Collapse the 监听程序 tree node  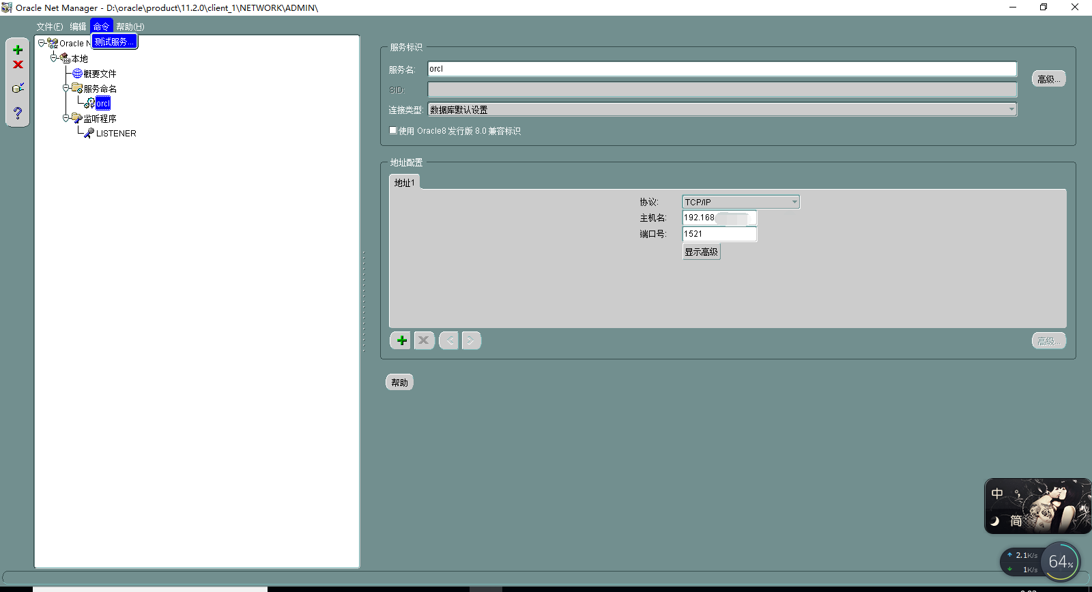tap(66, 118)
